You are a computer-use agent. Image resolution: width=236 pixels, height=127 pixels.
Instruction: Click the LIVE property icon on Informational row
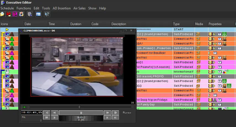point(224,72)
